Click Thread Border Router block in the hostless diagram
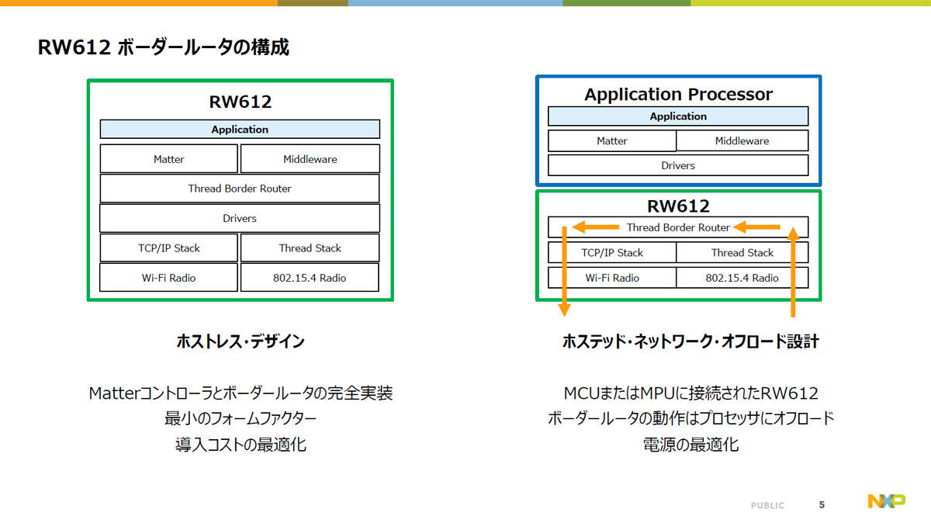This screenshot has width=931, height=523. coord(240,189)
